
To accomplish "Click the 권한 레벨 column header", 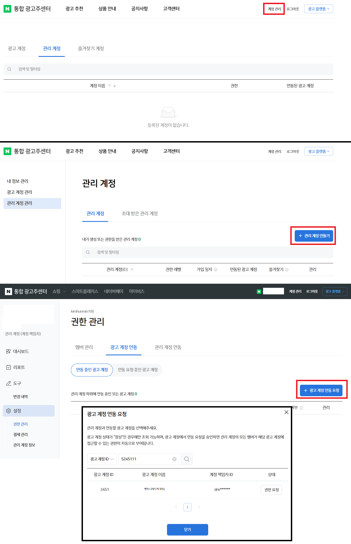I will 173,270.
